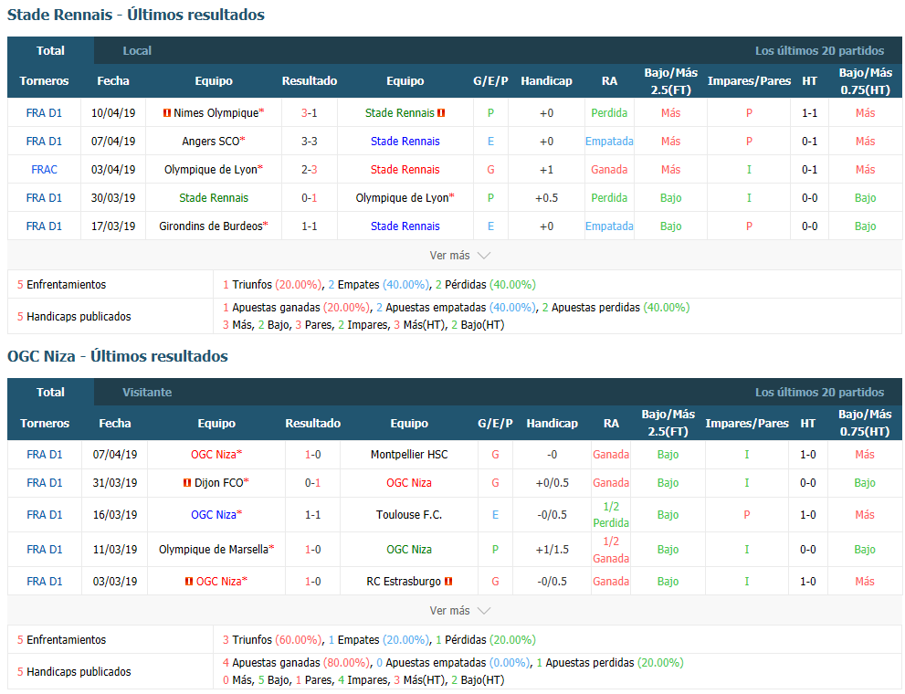Image resolution: width=905 pixels, height=694 pixels.
Task: Click '3 Triunfos (60.00%)' in OGC Niza summary
Action: 272,640
